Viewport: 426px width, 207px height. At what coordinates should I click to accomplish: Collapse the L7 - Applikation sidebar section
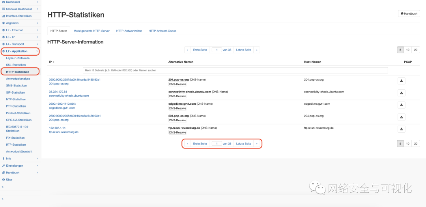click(37, 51)
